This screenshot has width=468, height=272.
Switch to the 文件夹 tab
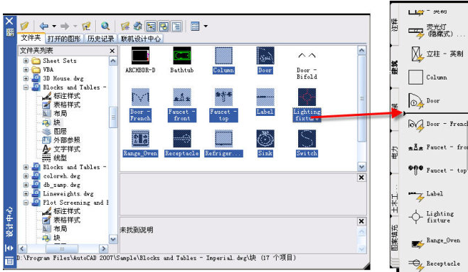[31, 38]
